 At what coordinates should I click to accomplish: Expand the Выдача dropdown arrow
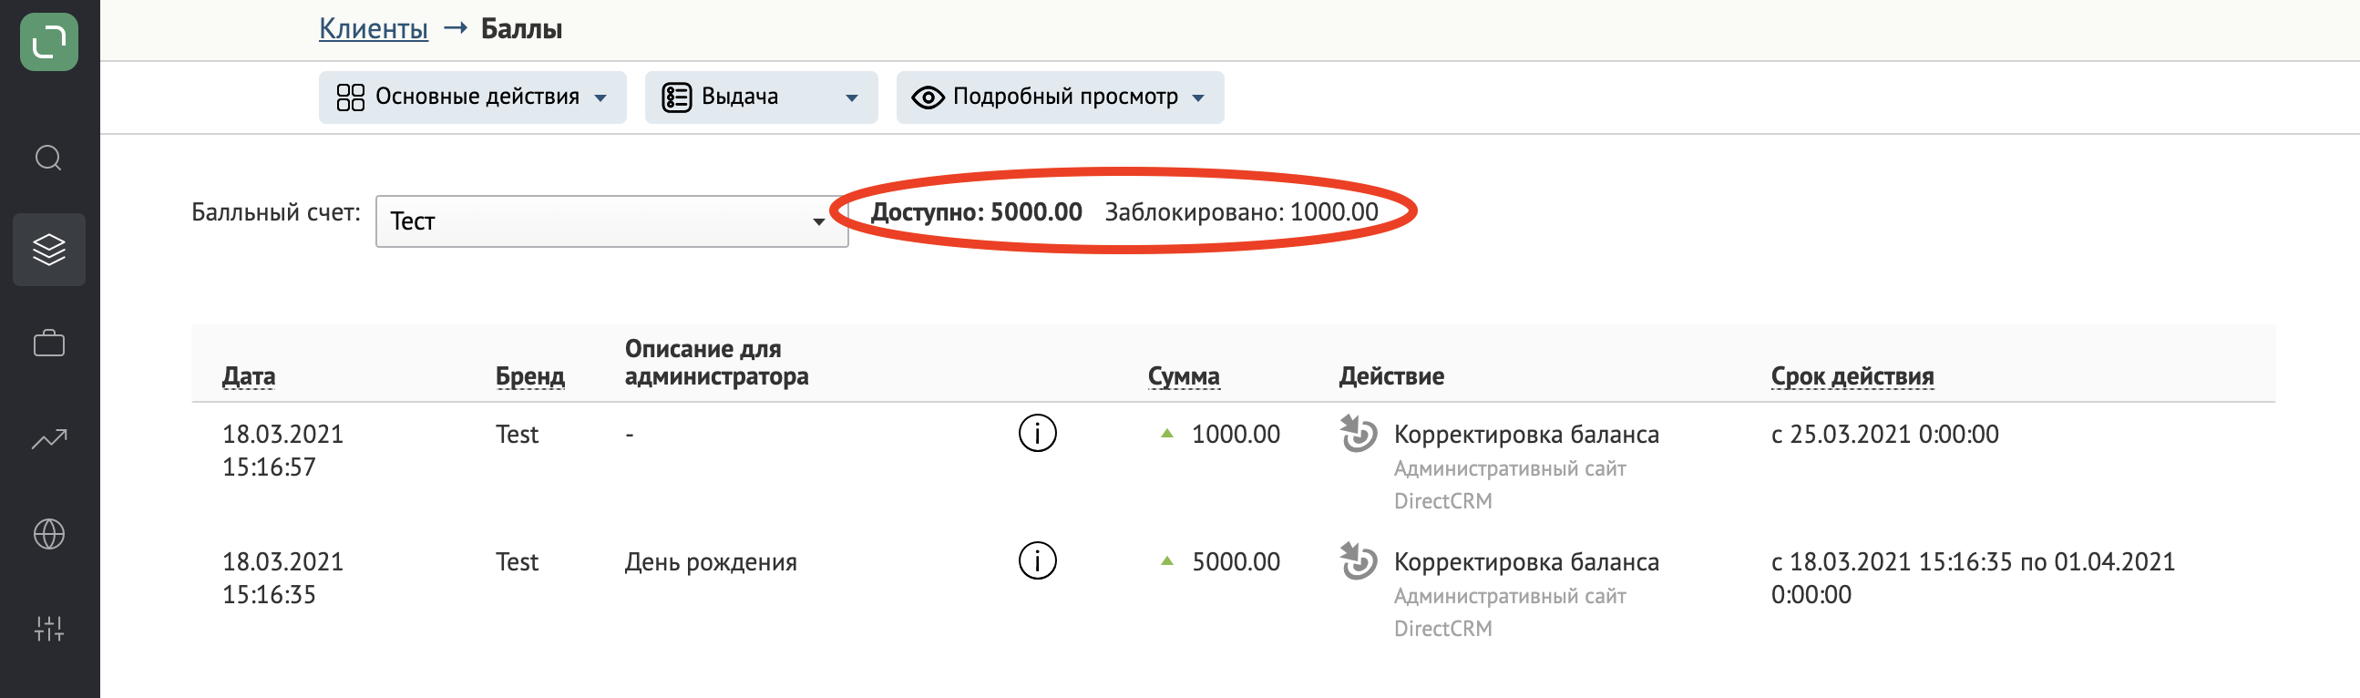coord(851,98)
